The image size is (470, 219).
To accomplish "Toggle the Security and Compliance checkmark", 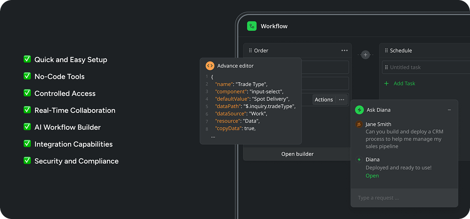I will tap(27, 161).
